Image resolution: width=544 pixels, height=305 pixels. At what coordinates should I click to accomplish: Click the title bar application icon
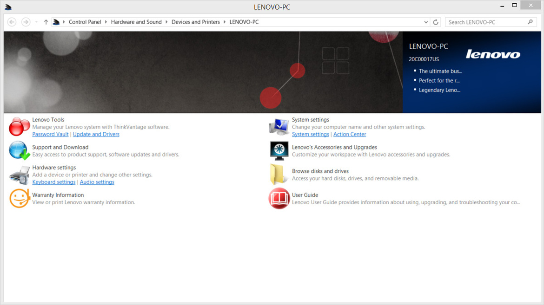pyautogui.click(x=8, y=7)
